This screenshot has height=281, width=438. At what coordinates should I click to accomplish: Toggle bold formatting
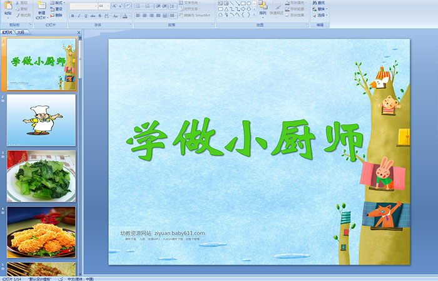73,16
